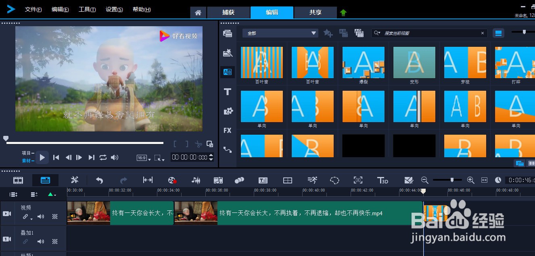Apply random effects to video track icon
The image size is (535, 256).
(359, 33)
